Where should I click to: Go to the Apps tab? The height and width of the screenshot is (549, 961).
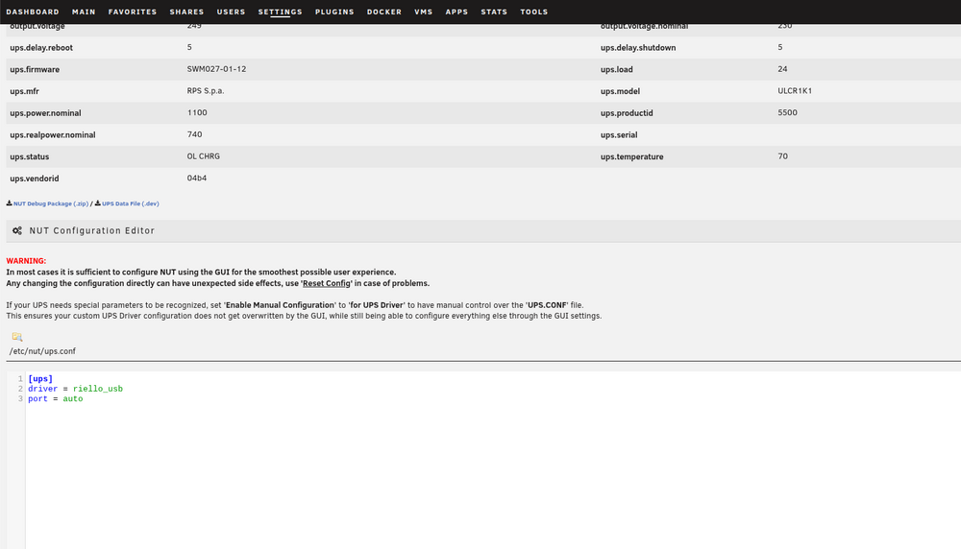456,12
